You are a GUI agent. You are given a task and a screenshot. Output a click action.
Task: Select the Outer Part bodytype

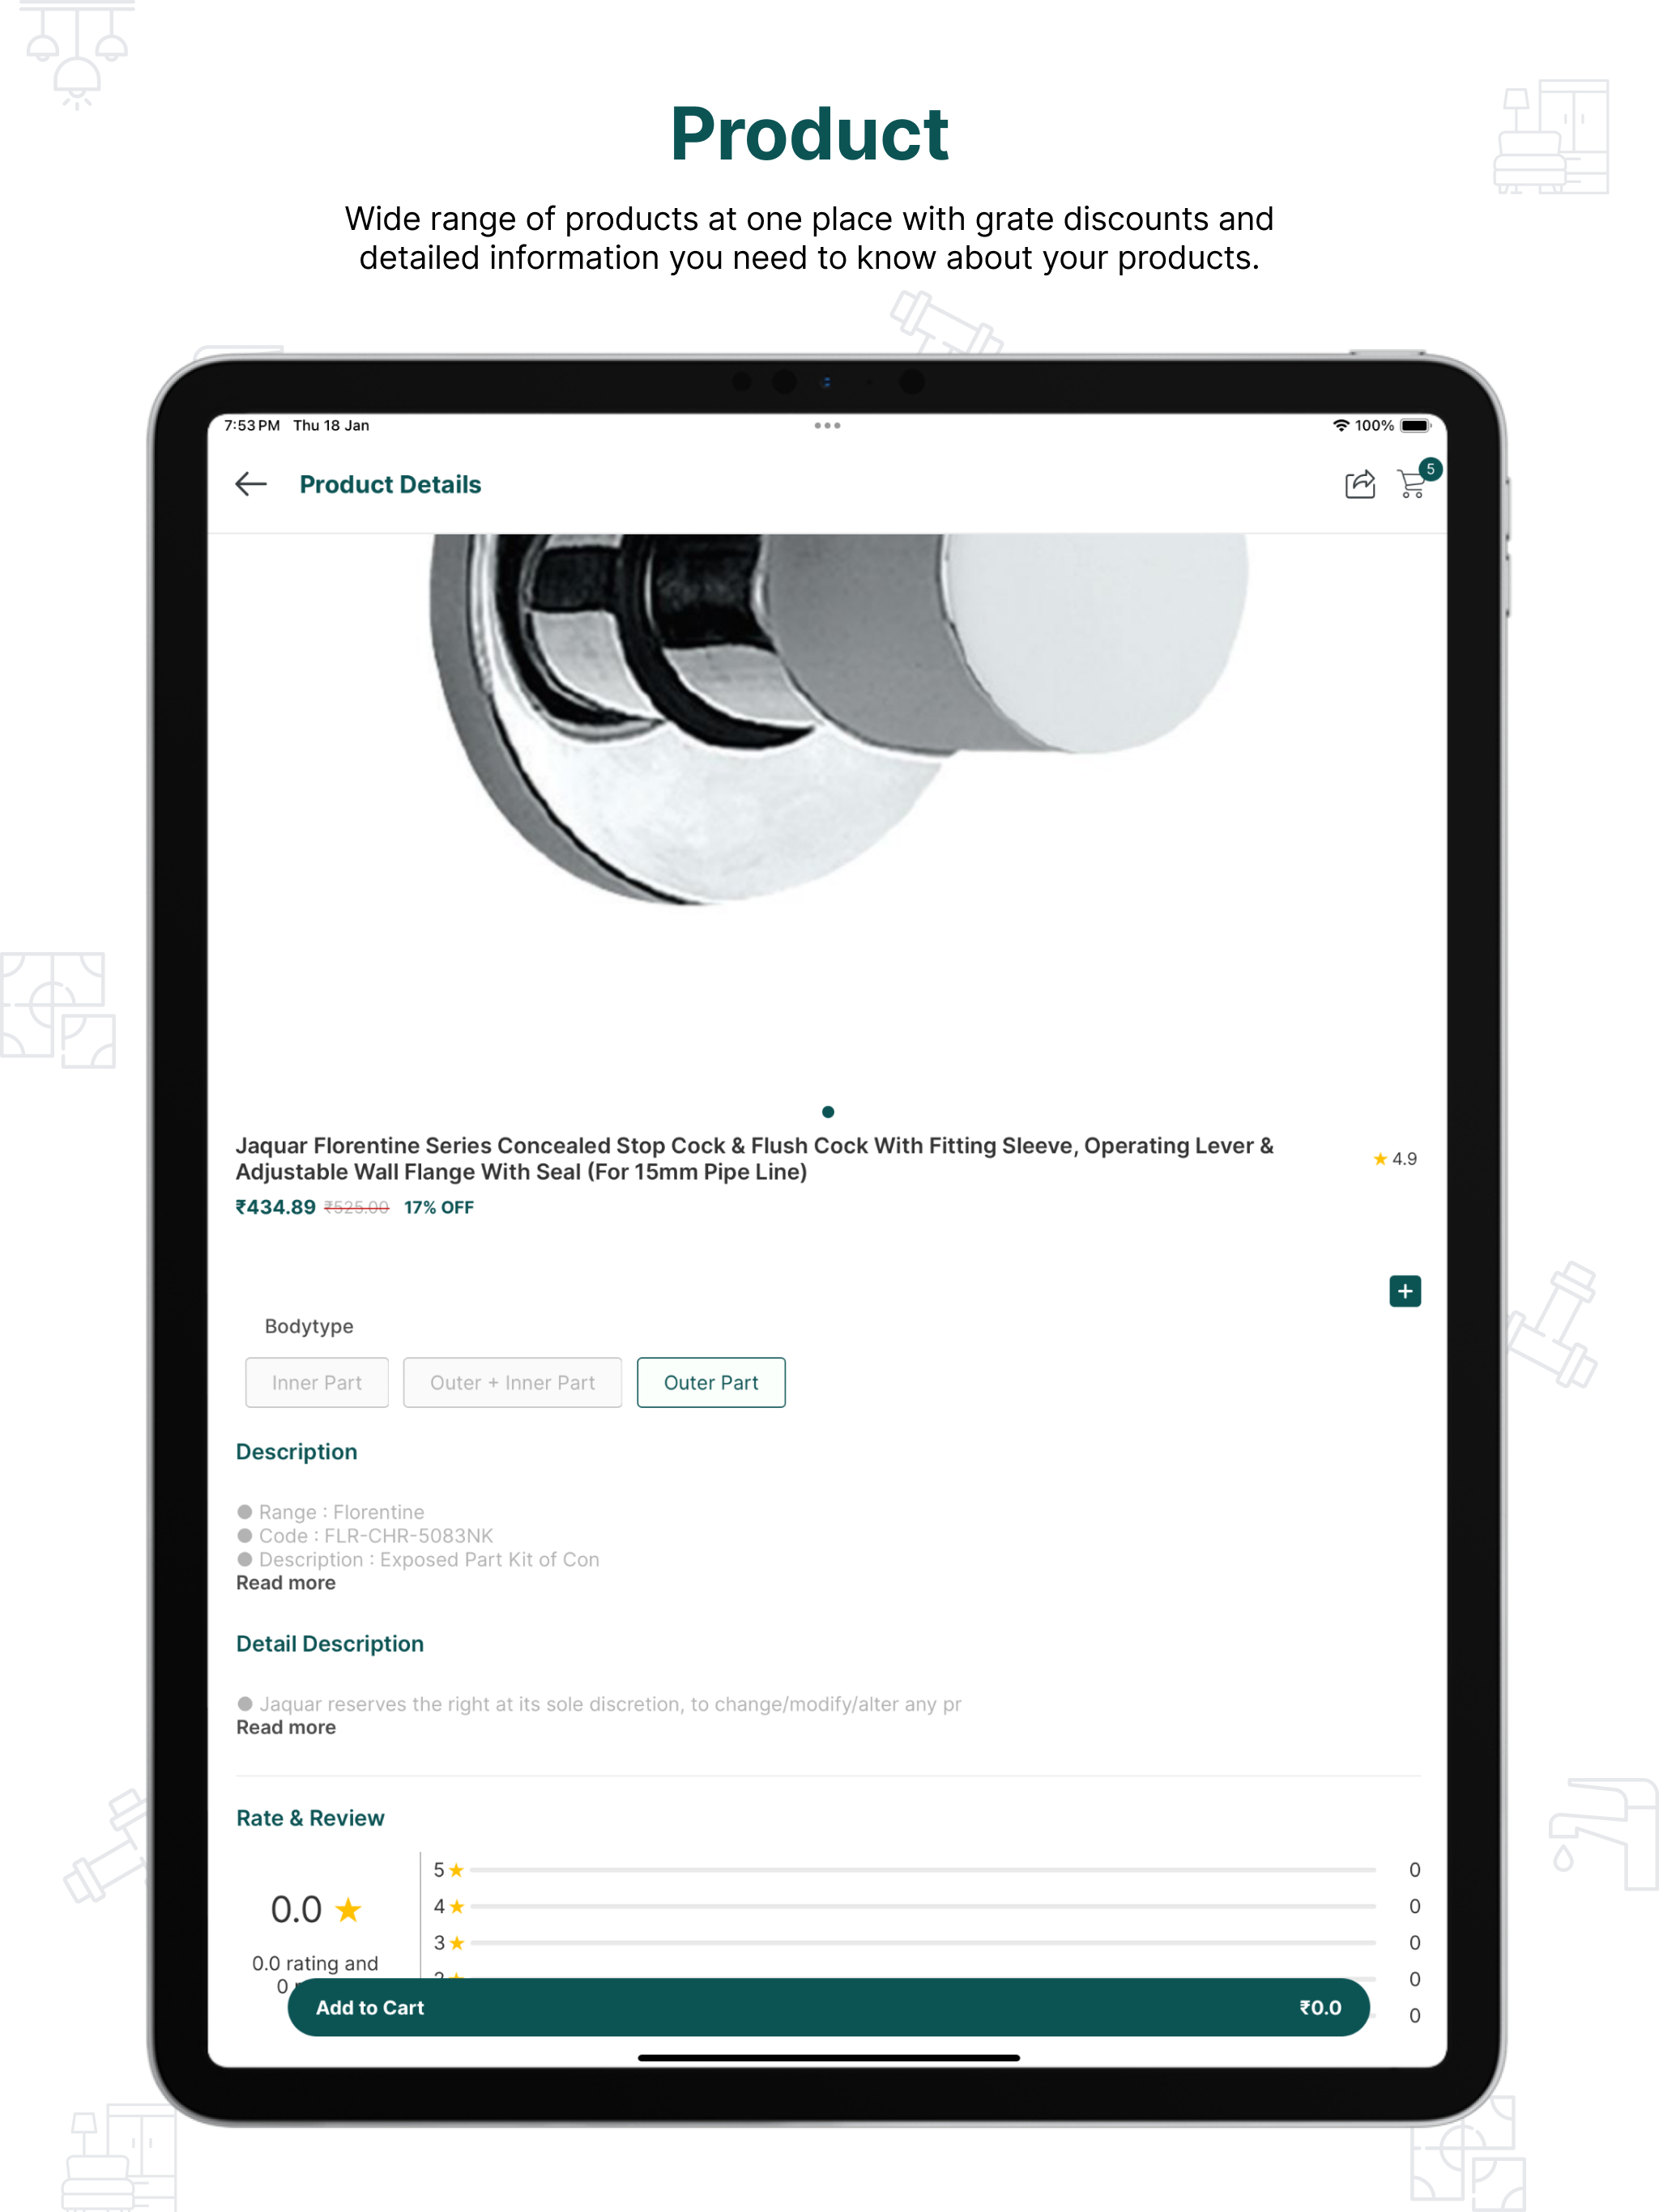pyautogui.click(x=711, y=1383)
